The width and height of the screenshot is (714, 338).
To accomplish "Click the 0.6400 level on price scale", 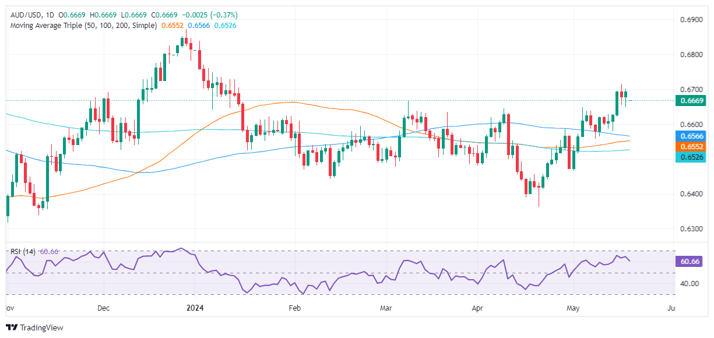I will pos(691,194).
